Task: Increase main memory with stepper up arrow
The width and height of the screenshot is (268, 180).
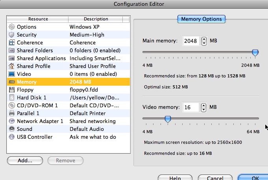Action: [204, 39]
